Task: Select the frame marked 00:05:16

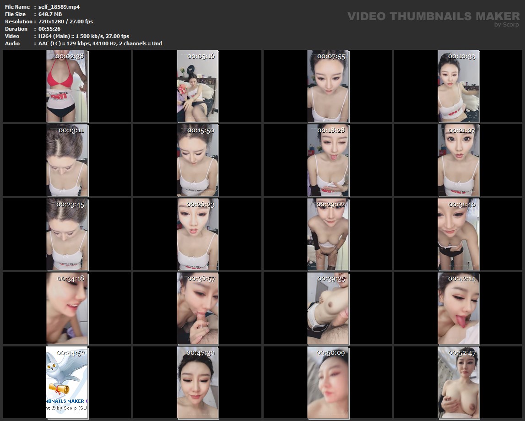Action: pyautogui.click(x=198, y=86)
